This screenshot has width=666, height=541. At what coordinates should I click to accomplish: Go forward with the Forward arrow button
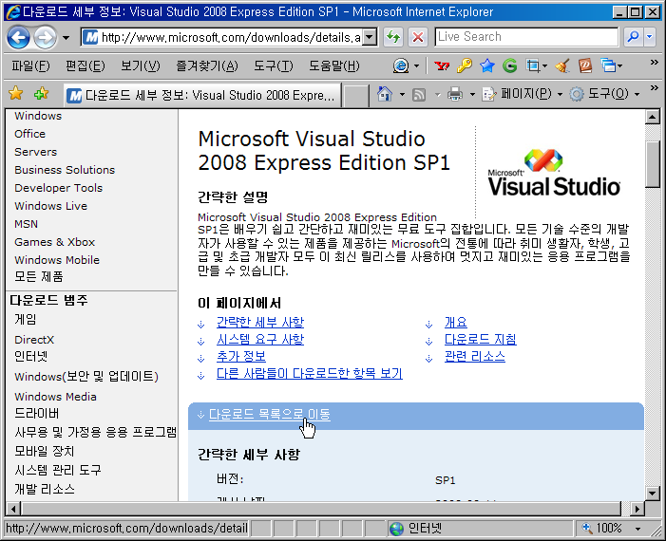[x=45, y=37]
